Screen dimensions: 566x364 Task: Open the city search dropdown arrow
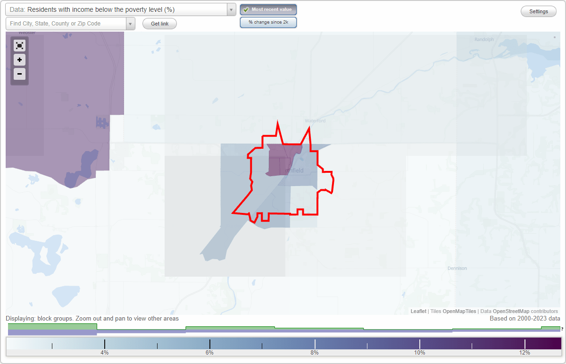tap(130, 23)
